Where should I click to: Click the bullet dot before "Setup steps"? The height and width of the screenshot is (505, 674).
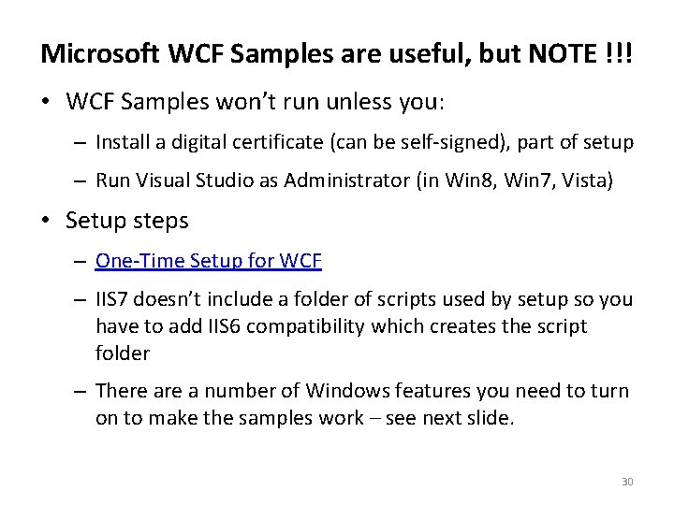pos(47,222)
